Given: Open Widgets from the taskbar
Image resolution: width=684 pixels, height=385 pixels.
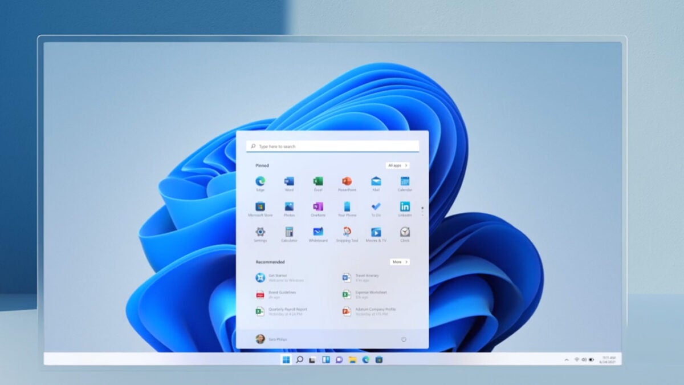Looking at the screenshot, I should pos(326,359).
